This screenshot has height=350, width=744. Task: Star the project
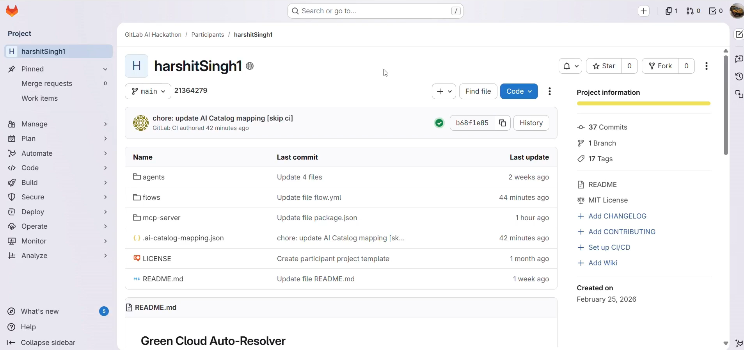point(604,66)
